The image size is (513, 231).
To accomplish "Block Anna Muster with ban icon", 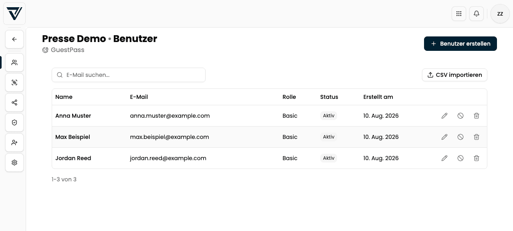I will point(460,116).
